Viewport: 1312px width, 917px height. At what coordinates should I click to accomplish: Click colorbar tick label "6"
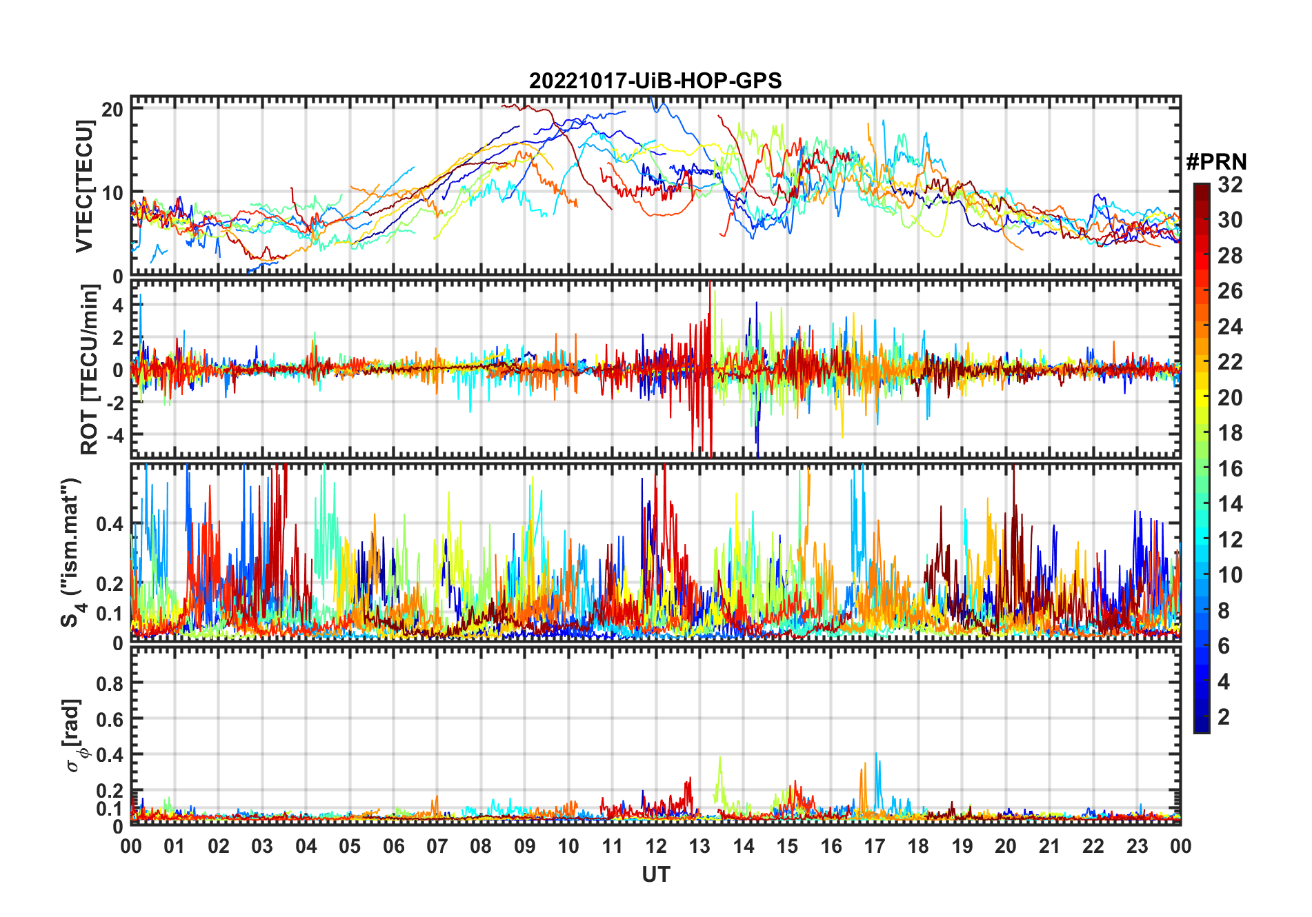(1224, 646)
